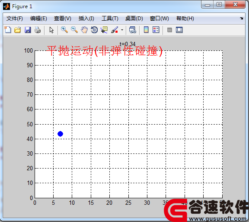This screenshot has width=249, height=222.
Task: Click the Link Plot icon
Action: point(132,30)
